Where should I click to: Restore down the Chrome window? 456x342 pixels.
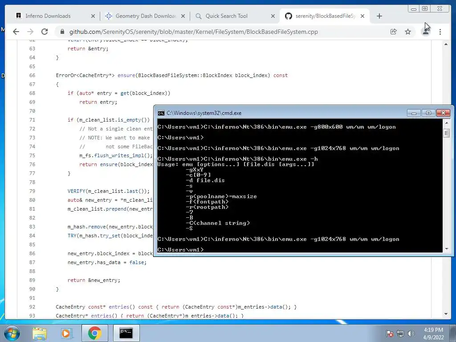pyautogui.click(x=425, y=9)
